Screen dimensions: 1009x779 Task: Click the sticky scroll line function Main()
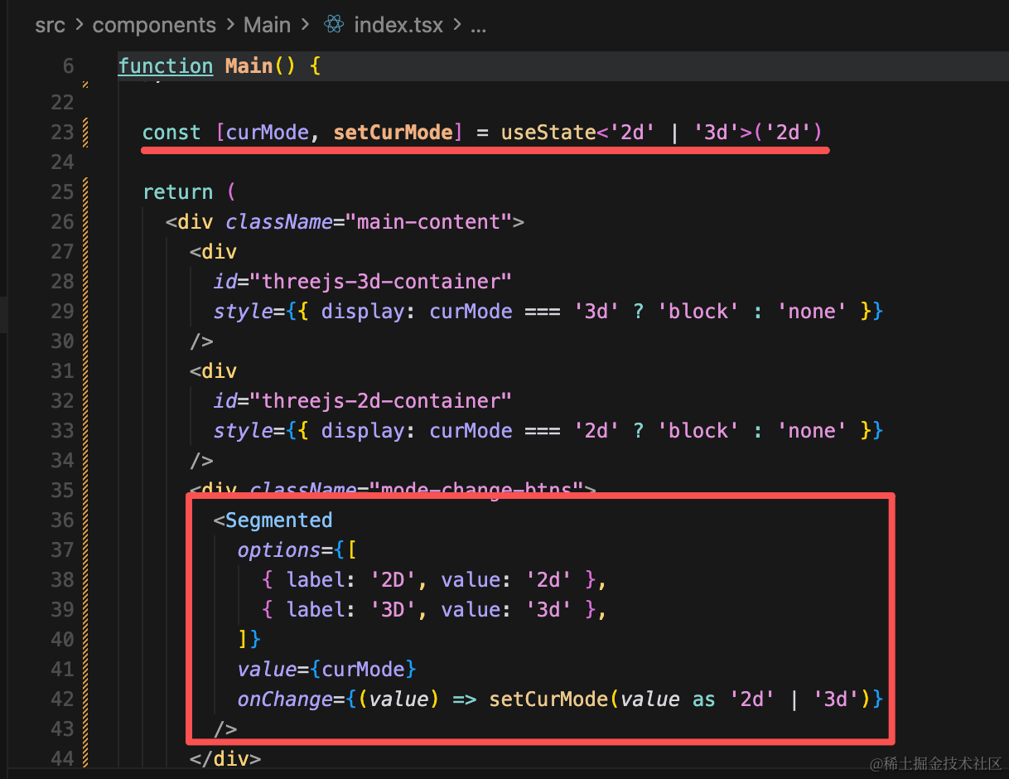pyautogui.click(x=563, y=66)
